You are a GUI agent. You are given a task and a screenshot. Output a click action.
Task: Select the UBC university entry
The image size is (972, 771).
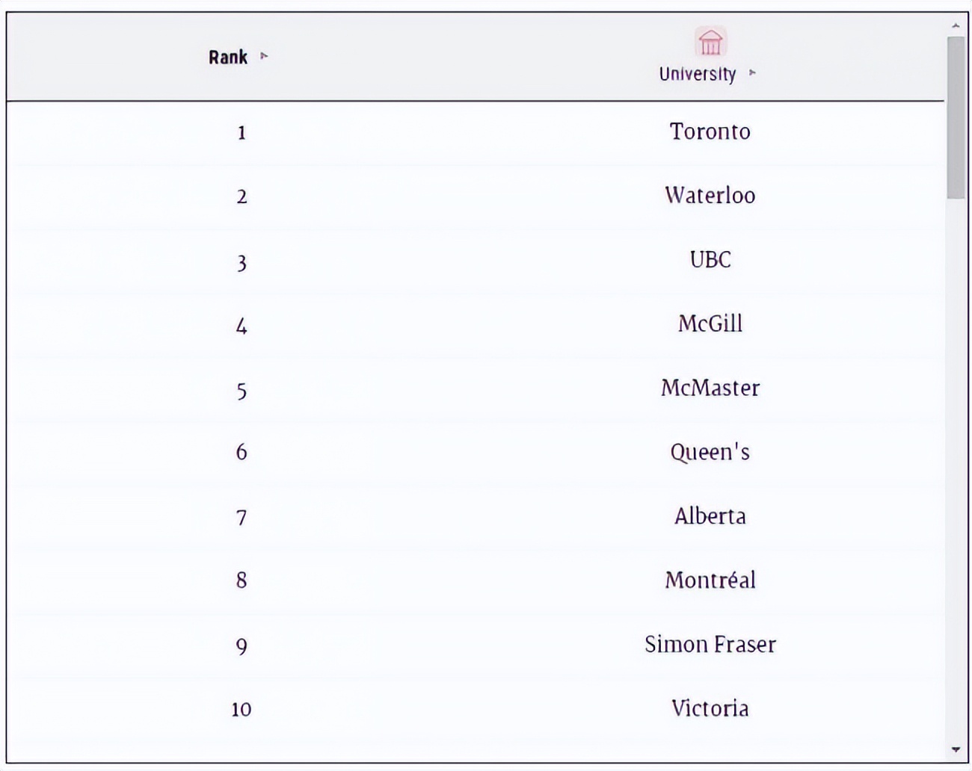pyautogui.click(x=710, y=260)
